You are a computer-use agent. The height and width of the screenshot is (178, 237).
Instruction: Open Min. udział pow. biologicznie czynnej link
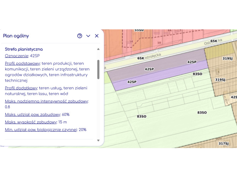click(x=41, y=130)
